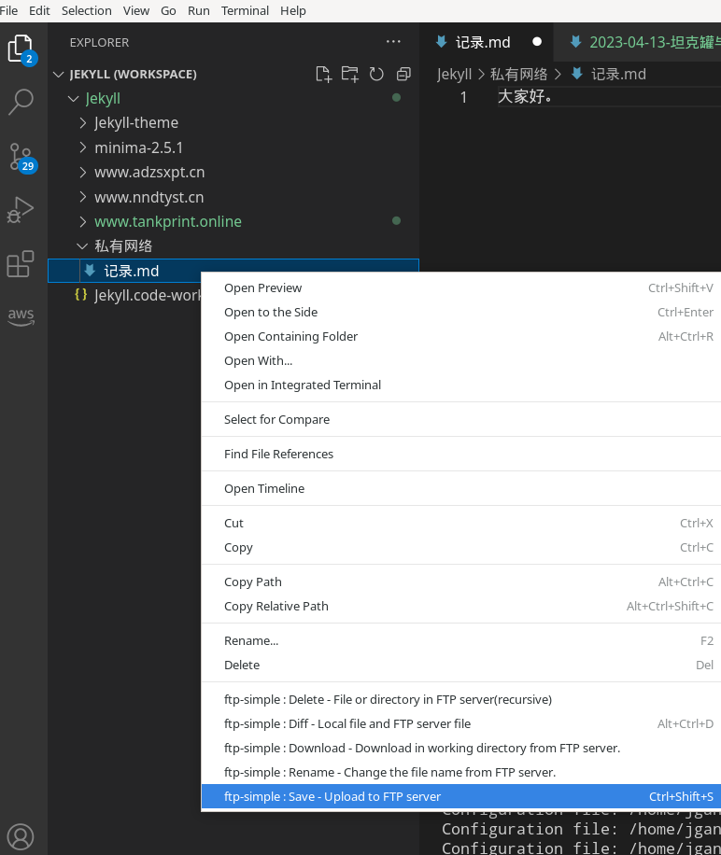Screen dimensions: 721x855
Task: Choose Open Containing Folder
Action: click(x=460, y=336)
